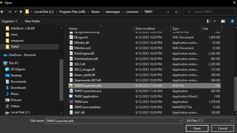
Task: Select the zlib1.dll file icon
Action: click(x=71, y=113)
